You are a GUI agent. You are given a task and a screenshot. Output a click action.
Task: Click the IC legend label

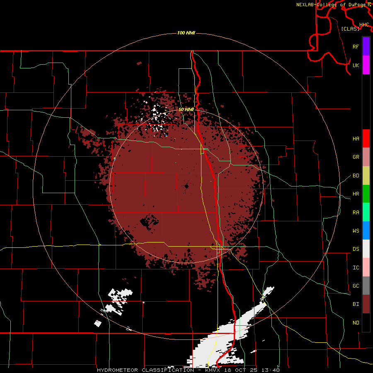pyautogui.click(x=356, y=268)
